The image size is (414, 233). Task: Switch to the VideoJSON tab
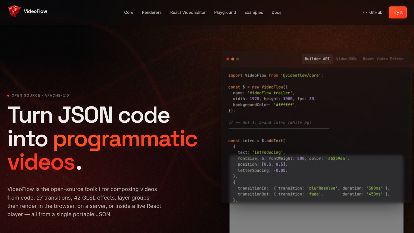346,59
